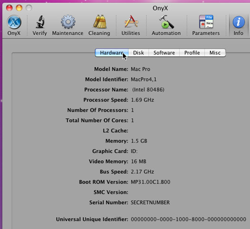The image size is (250, 229).
Task: Click the 2.17 GHz bus speed value
Action: [x=142, y=172]
